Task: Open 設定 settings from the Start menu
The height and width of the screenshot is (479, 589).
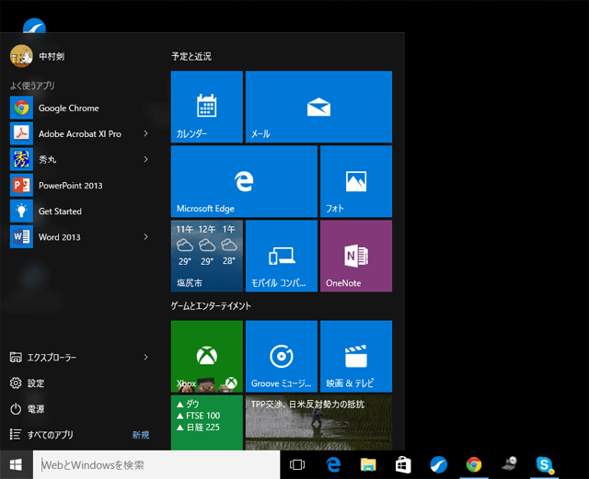Action: click(35, 382)
